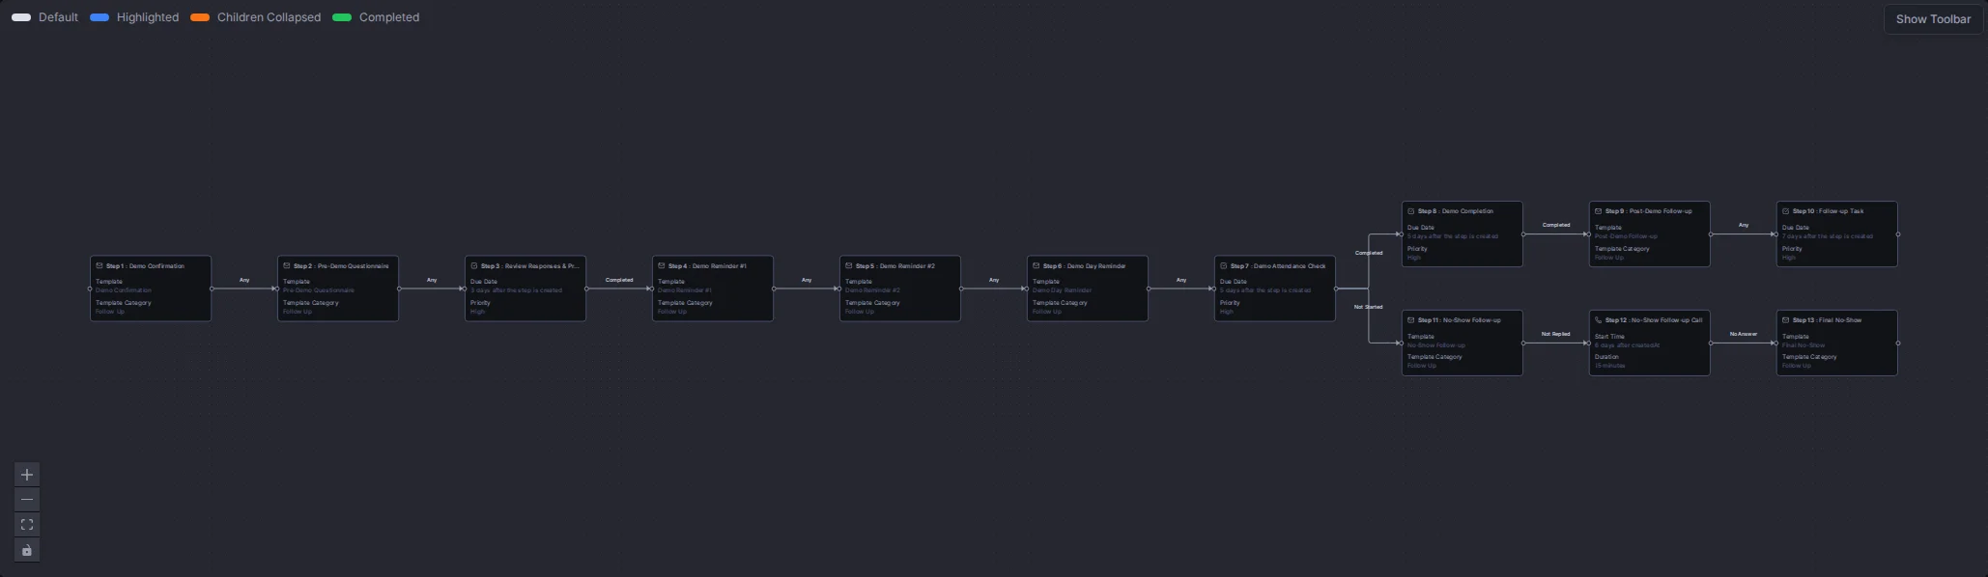Click the "Completed" edge label after Step 3
The image size is (1988, 577).
[619, 280]
